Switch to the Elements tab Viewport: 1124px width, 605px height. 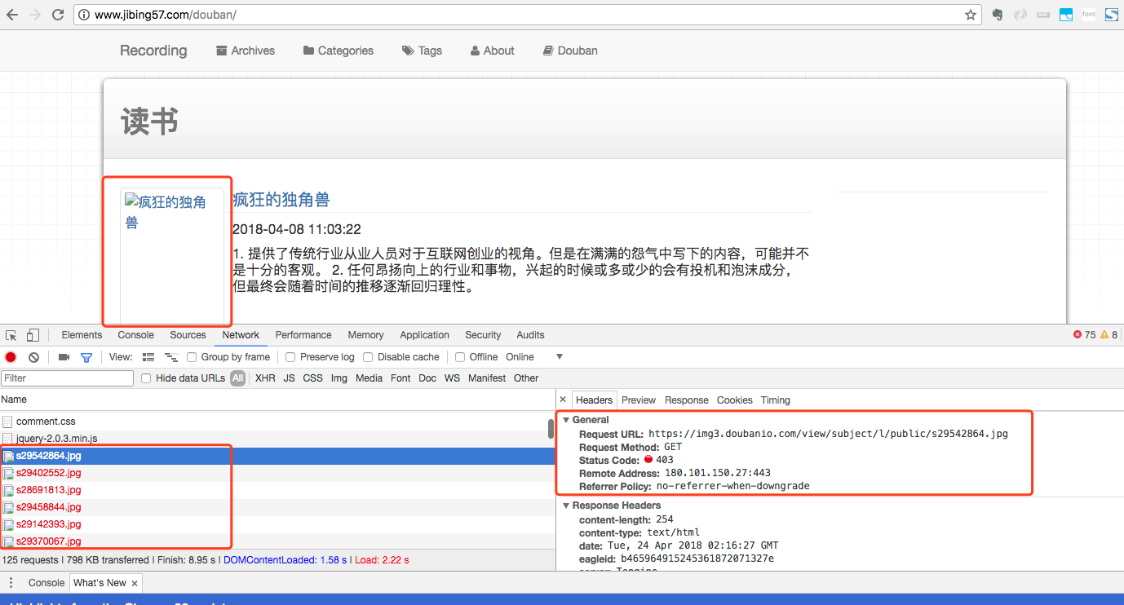(x=82, y=335)
